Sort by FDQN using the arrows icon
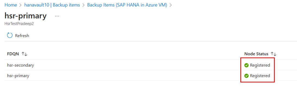 click(24, 54)
